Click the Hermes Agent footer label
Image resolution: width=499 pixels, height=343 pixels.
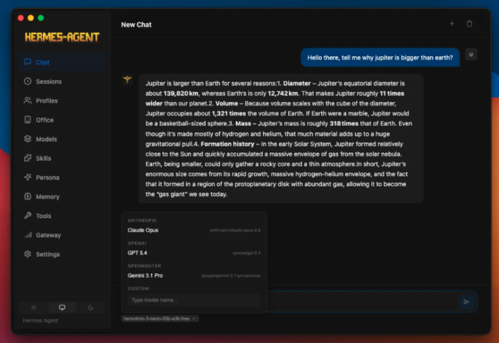(x=41, y=321)
